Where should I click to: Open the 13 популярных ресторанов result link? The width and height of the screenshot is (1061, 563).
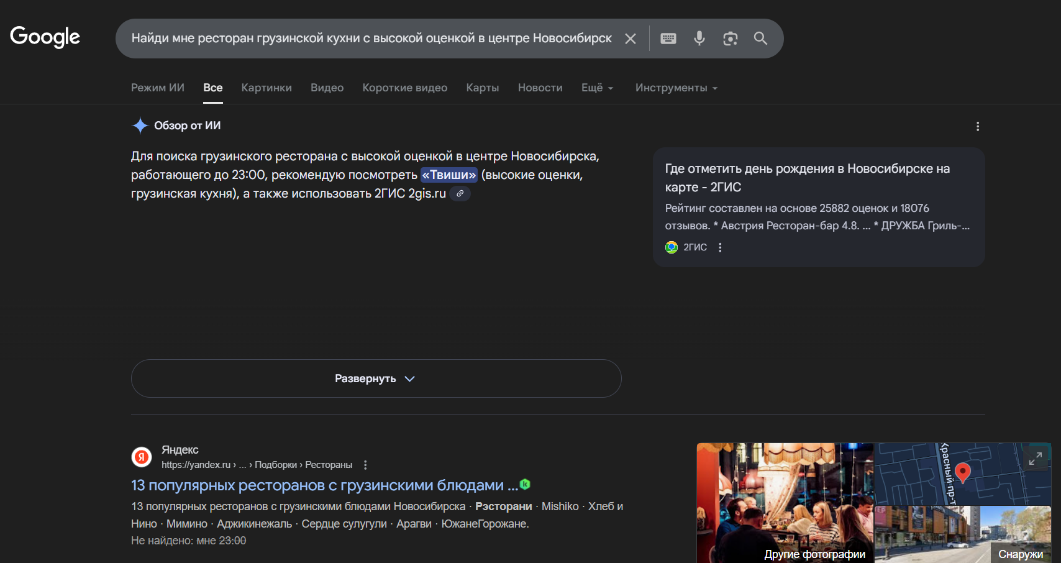point(323,485)
